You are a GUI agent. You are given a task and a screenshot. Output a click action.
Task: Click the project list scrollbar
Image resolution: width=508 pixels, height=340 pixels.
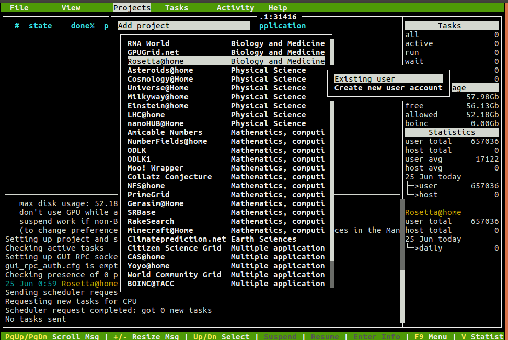(332, 163)
